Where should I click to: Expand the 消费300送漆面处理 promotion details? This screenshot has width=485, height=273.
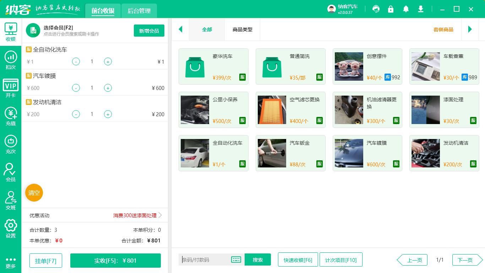pyautogui.click(x=134, y=215)
